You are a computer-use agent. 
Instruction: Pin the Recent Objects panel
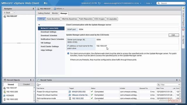coord(31,80)
